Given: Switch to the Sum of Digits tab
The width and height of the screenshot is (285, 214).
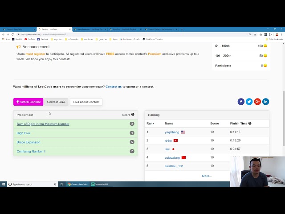Looking at the screenshot, I should pyautogui.click(x=160, y=29).
